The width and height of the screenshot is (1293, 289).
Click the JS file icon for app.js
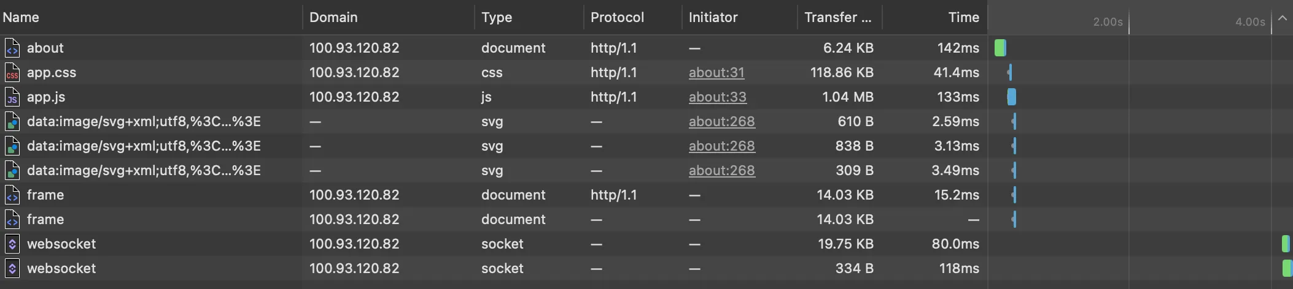coord(12,97)
